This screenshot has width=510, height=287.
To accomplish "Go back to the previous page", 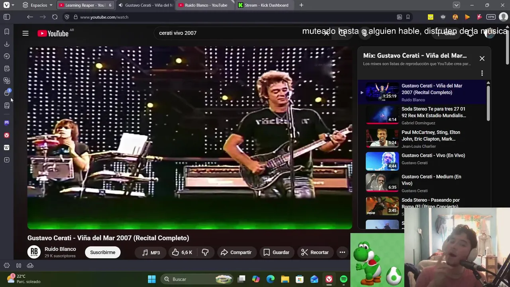I will click(x=30, y=17).
